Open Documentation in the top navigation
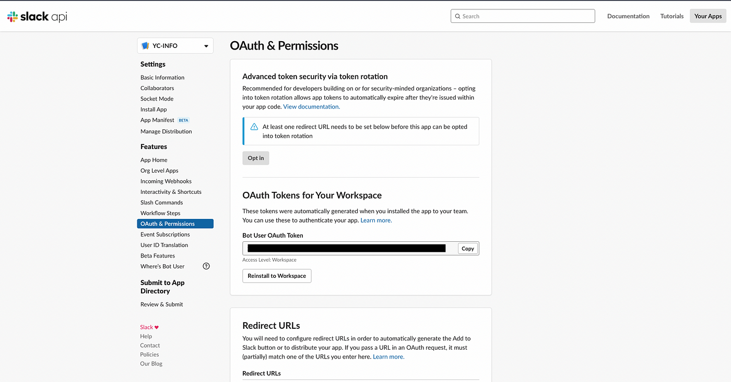The height and width of the screenshot is (382, 731). pos(628,16)
